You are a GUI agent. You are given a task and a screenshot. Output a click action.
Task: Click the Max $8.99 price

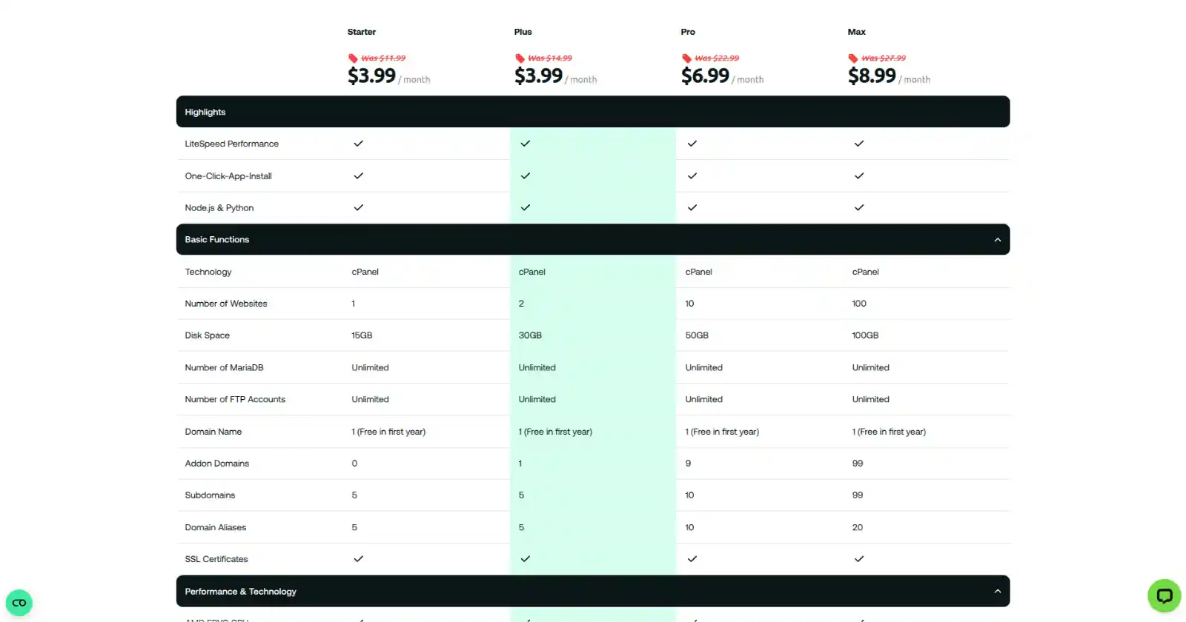coord(872,76)
